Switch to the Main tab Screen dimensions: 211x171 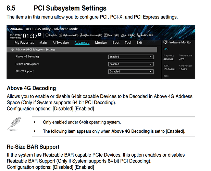coord(43,43)
